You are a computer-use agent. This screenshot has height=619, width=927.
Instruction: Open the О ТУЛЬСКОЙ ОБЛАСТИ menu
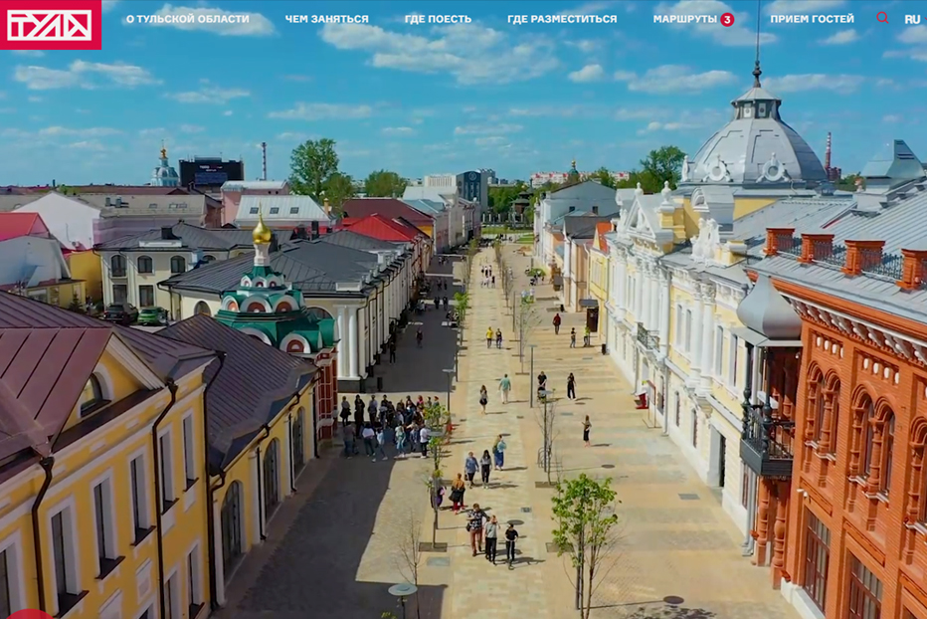coord(187,19)
